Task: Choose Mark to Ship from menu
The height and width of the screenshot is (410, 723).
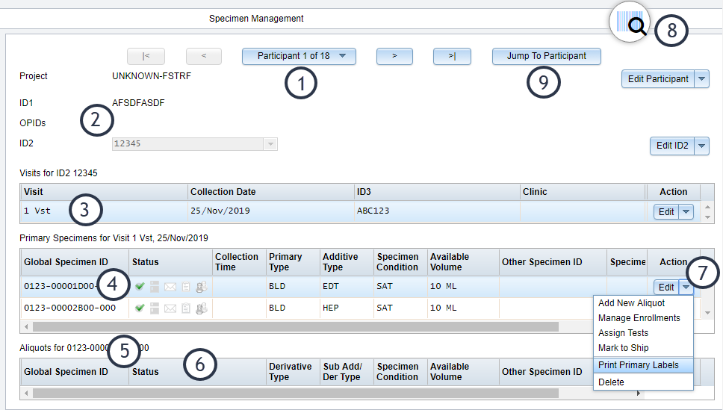Action: click(643, 348)
